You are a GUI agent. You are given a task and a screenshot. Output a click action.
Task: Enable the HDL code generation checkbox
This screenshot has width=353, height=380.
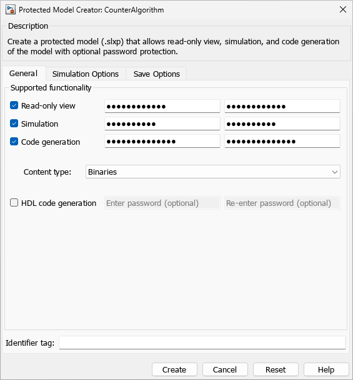pyautogui.click(x=14, y=203)
